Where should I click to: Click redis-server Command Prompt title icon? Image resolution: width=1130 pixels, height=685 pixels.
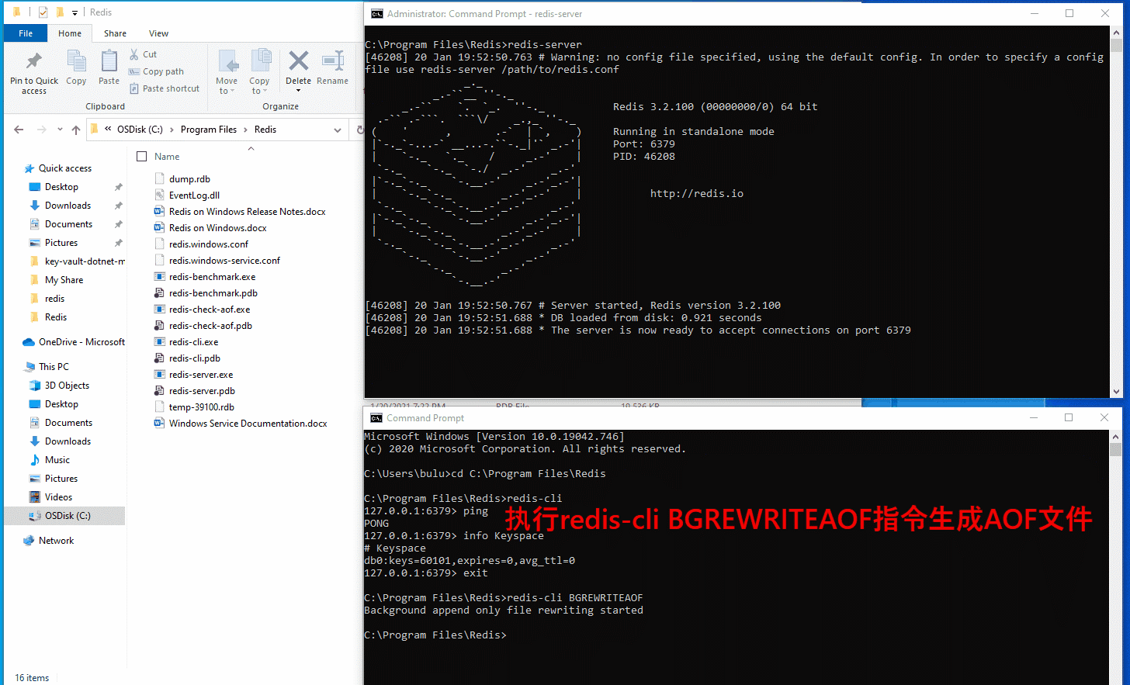[x=376, y=14]
